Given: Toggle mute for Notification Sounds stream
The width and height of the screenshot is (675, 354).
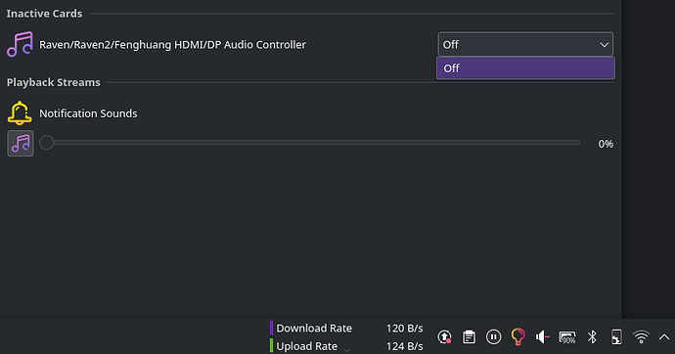Looking at the screenshot, I should 21,143.
